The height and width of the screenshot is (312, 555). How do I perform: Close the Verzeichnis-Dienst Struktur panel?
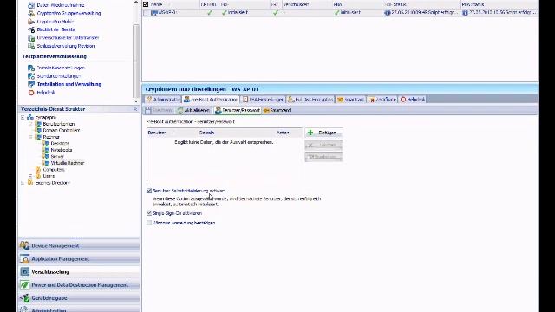coord(135,109)
